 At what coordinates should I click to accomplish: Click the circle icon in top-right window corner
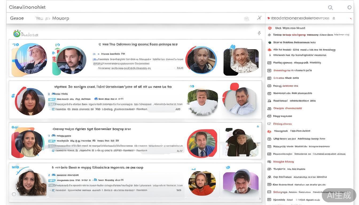[349, 7]
